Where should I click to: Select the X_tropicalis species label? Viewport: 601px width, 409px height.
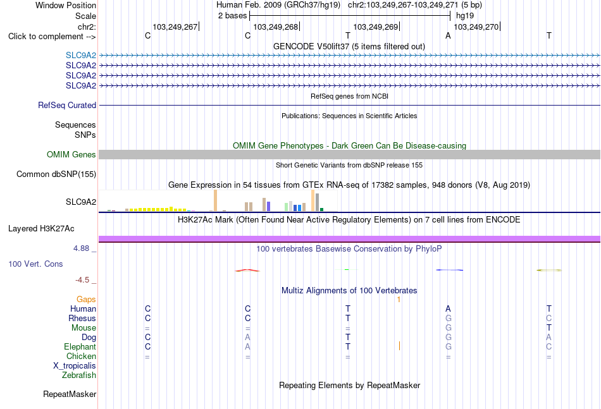click(75, 366)
